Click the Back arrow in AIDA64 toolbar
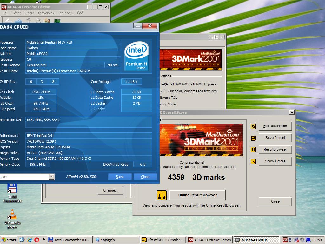This screenshot has width=325, height=244. click(x=8, y=21)
